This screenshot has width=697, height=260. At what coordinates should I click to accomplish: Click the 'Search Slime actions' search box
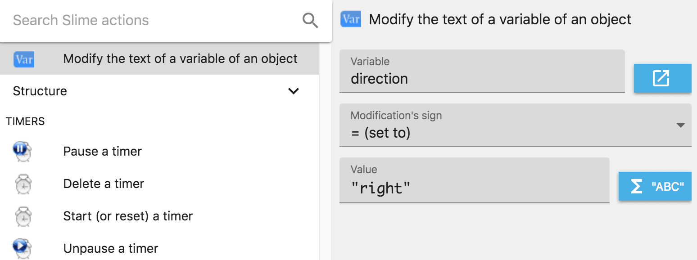coord(153,20)
